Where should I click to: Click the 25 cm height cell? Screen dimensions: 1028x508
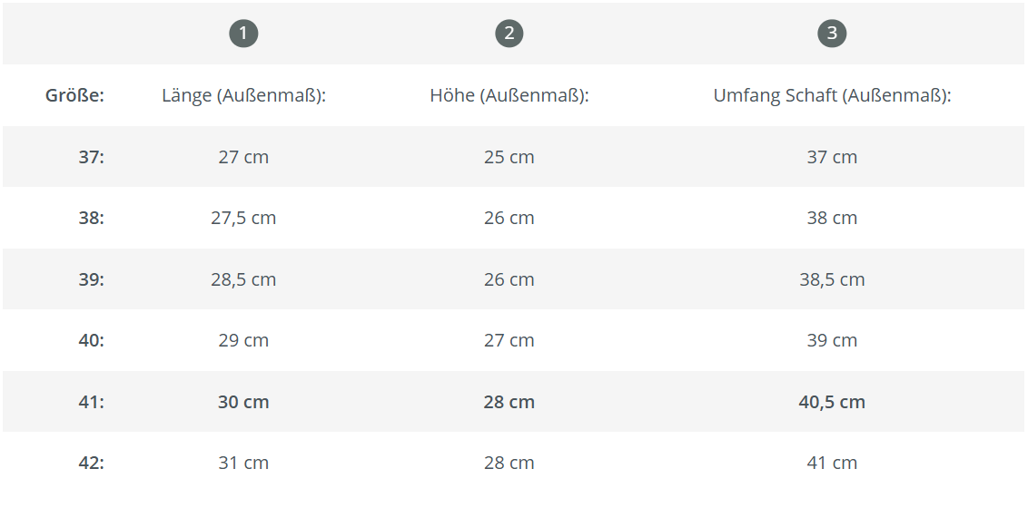[509, 157]
